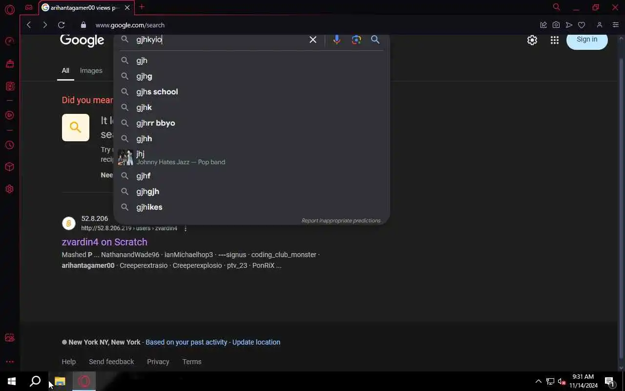The image size is (625, 391).
Task: Add page to bookmarks heart icon
Action: click(x=582, y=25)
